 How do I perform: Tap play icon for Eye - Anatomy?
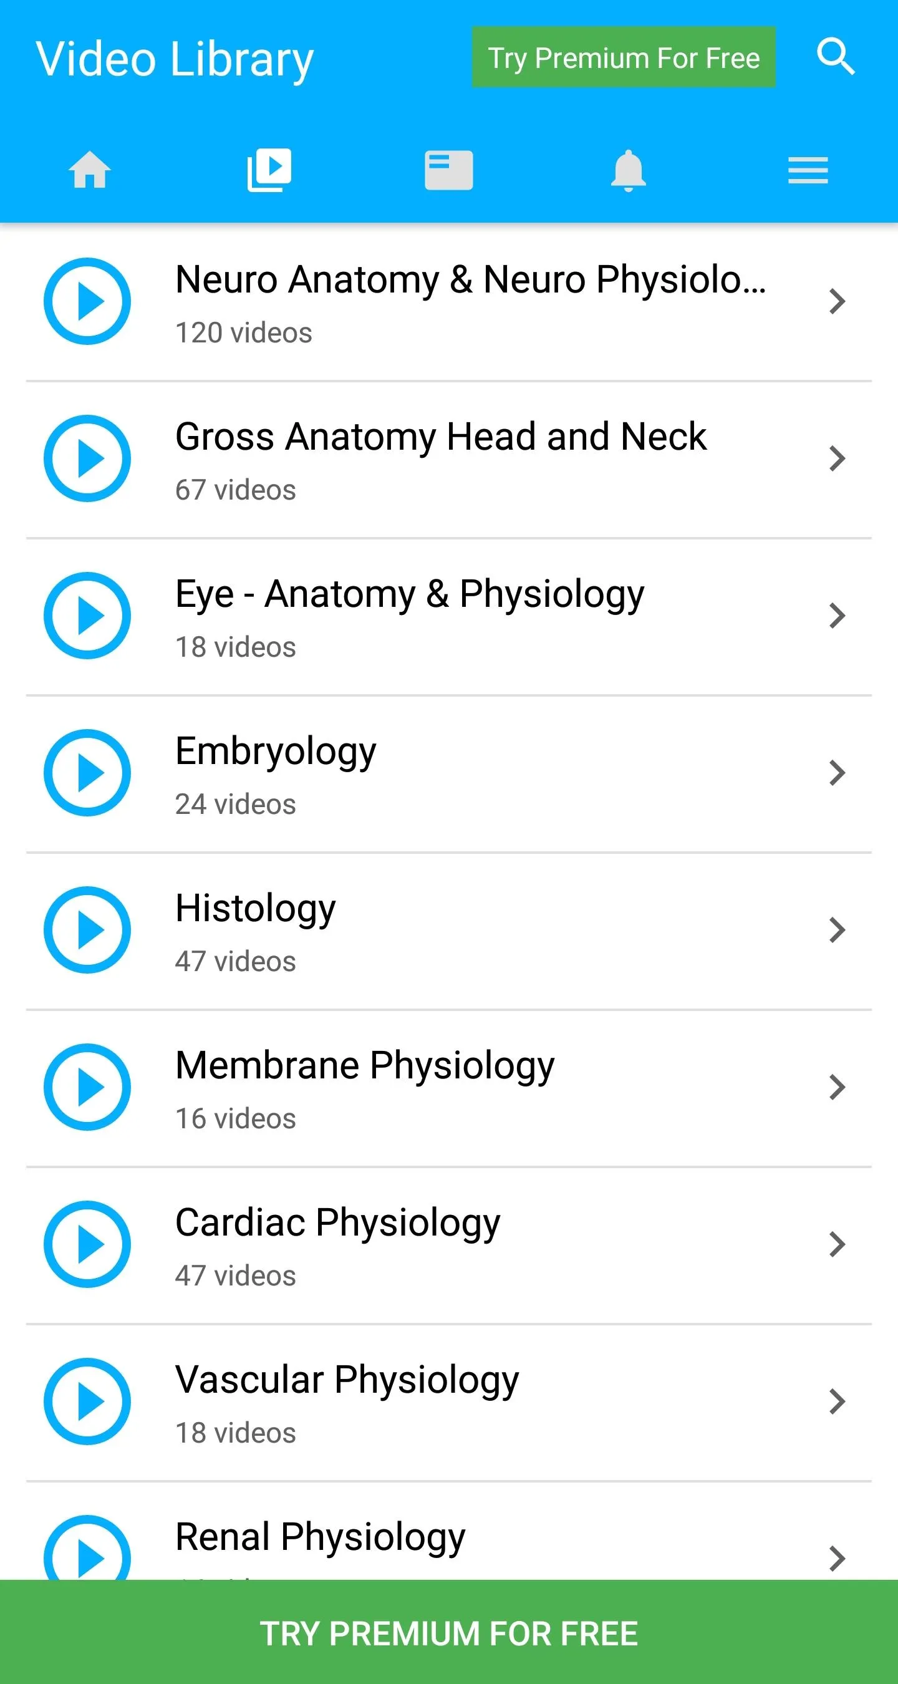pyautogui.click(x=87, y=616)
